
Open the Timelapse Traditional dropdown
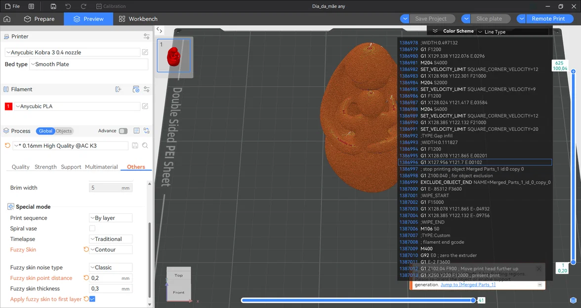click(111, 239)
